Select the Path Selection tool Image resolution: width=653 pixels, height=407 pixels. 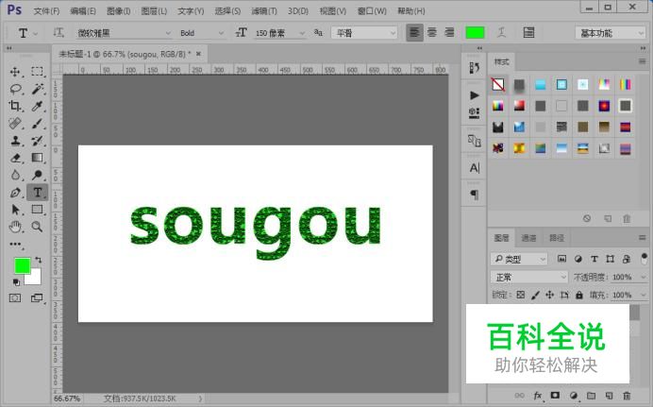(15, 210)
